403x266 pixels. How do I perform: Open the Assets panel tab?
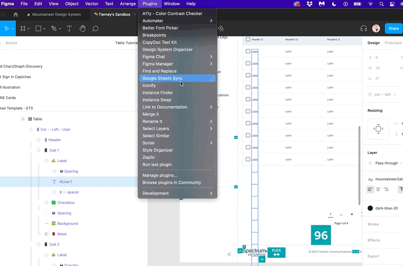pos(11,43)
